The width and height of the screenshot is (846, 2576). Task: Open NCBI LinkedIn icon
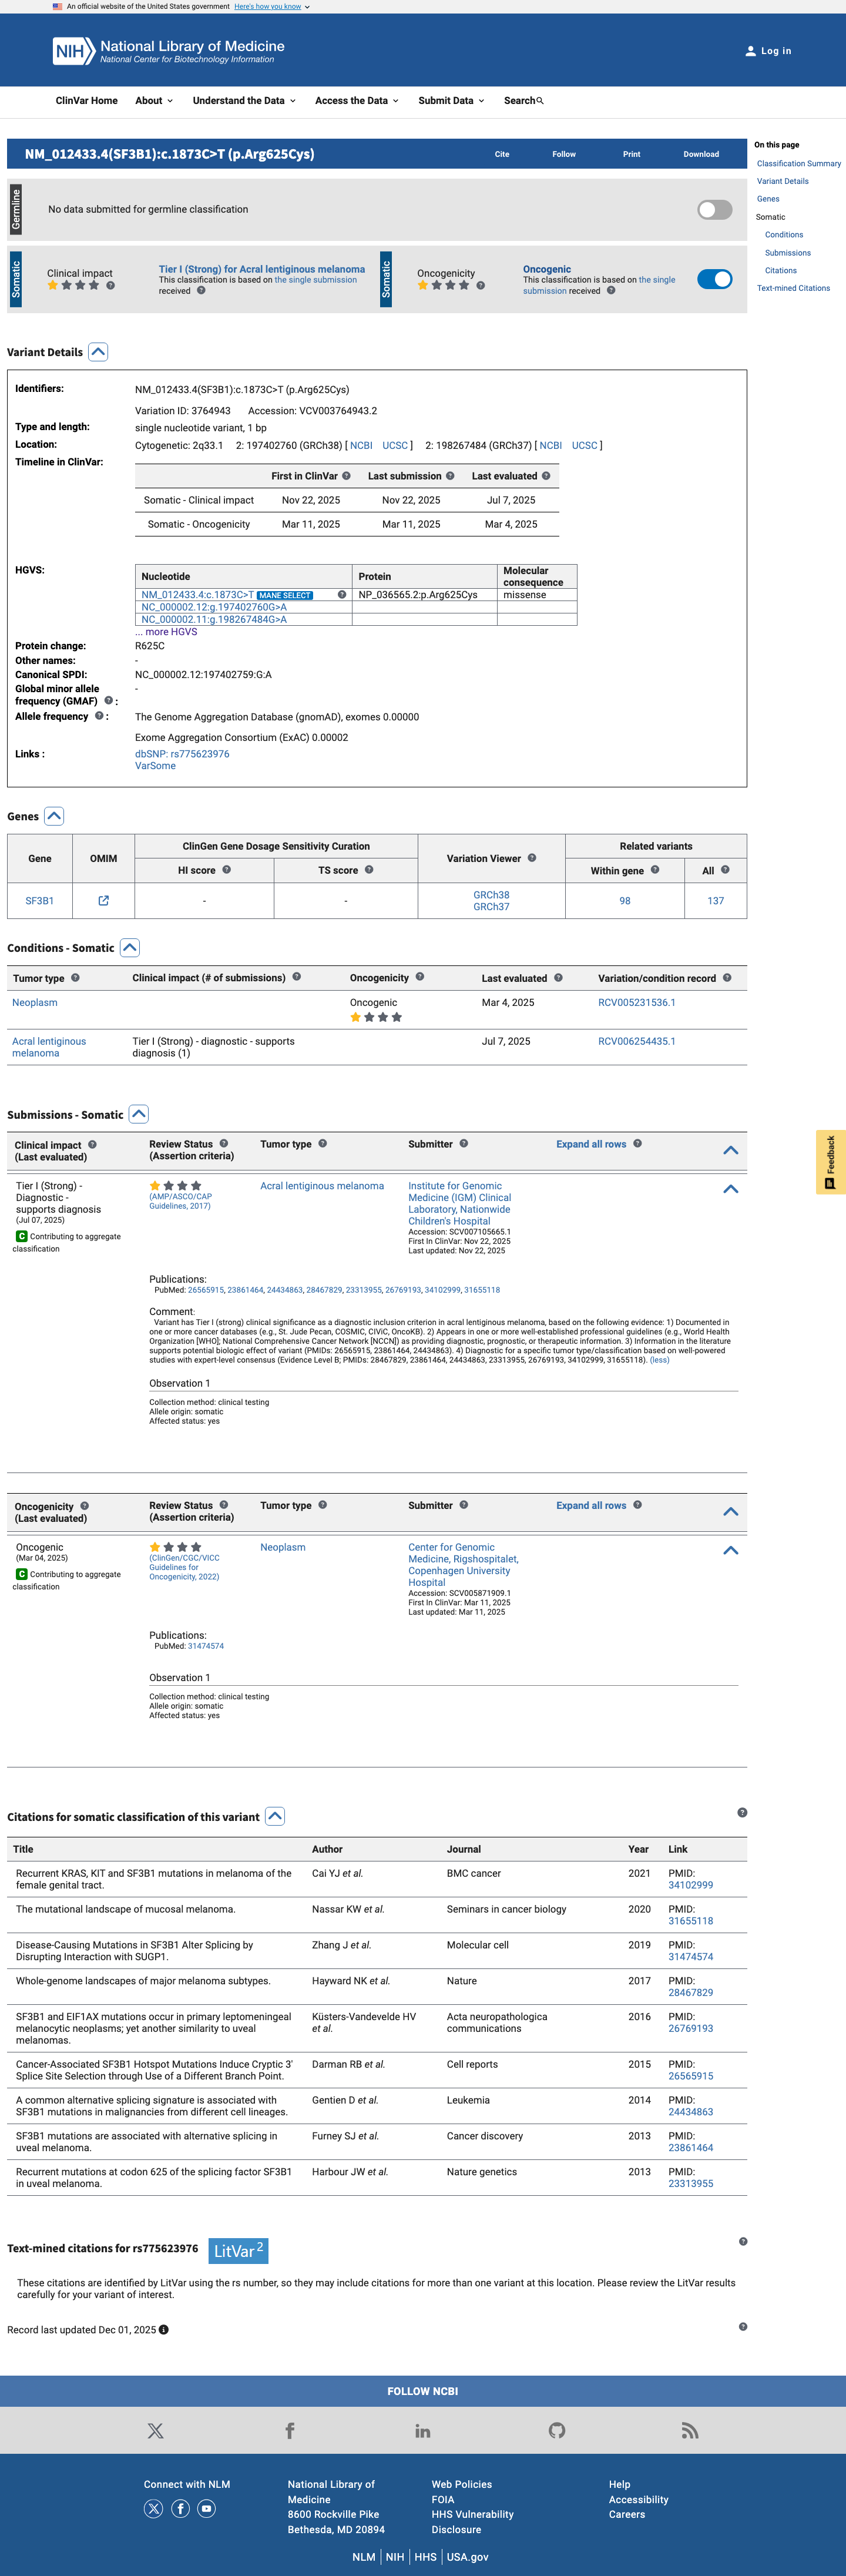click(423, 2430)
